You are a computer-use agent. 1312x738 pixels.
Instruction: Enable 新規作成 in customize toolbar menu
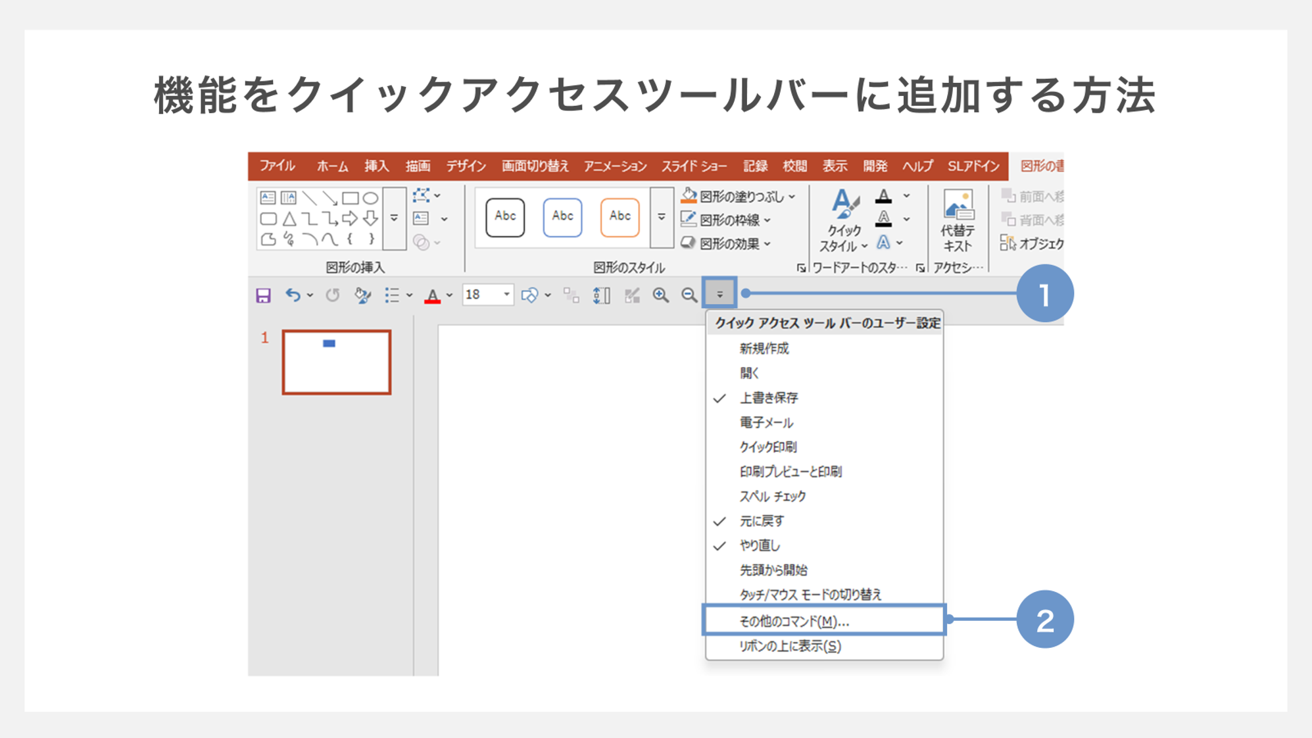(x=824, y=349)
